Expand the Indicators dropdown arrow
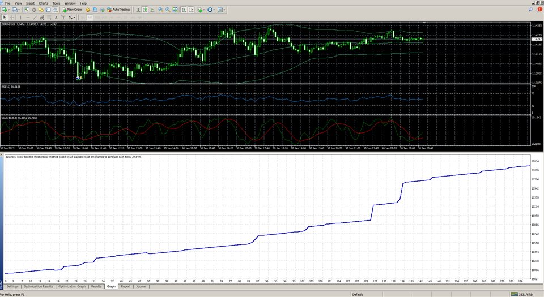The width and height of the screenshot is (544, 297). [204, 10]
